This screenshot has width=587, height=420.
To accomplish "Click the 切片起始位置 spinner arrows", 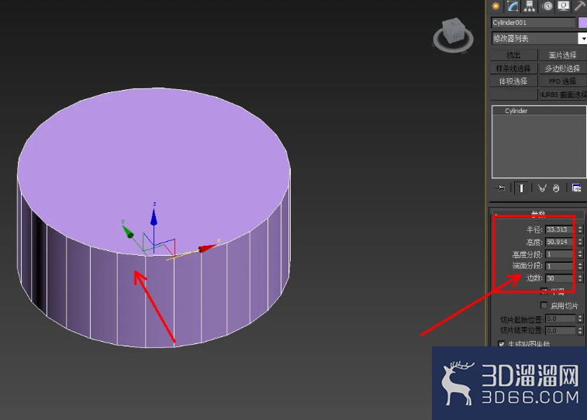I will point(580,318).
